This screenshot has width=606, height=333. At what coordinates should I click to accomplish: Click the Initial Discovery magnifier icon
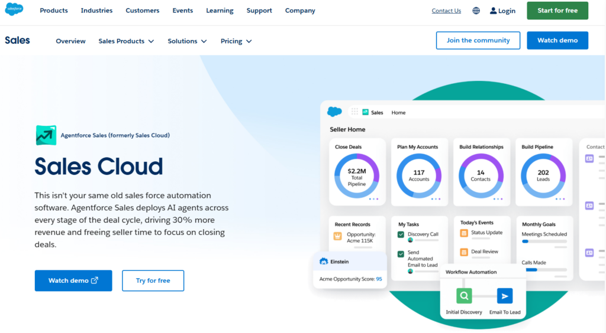[x=464, y=296]
